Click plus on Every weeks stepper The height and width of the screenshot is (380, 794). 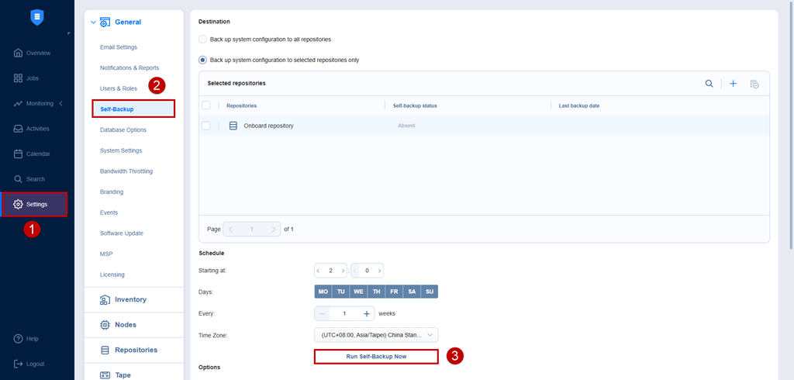(x=367, y=313)
